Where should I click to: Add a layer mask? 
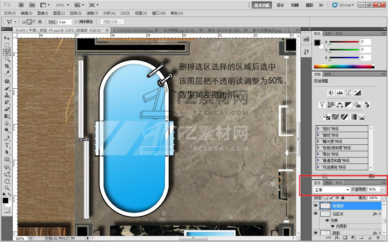click(x=345, y=238)
